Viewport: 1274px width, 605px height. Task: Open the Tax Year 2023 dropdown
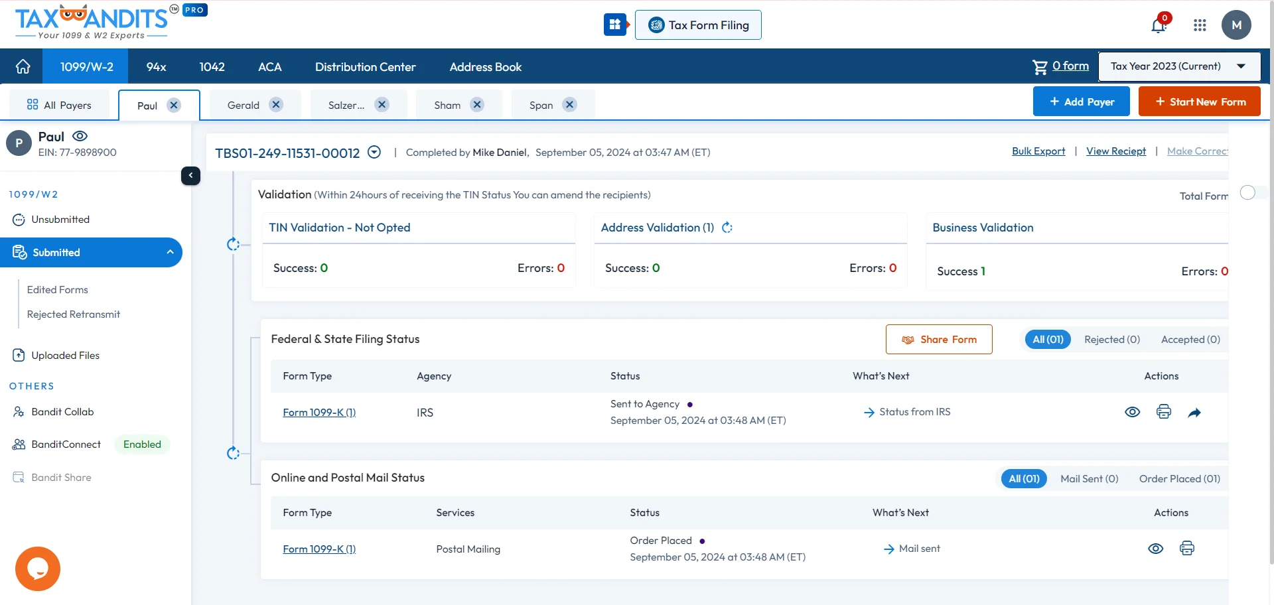click(1179, 66)
